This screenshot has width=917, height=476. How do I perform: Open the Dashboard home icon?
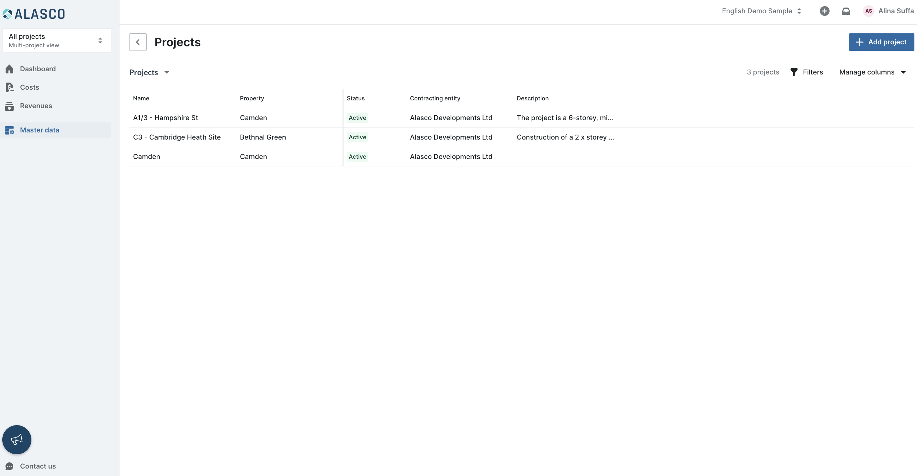coord(10,69)
